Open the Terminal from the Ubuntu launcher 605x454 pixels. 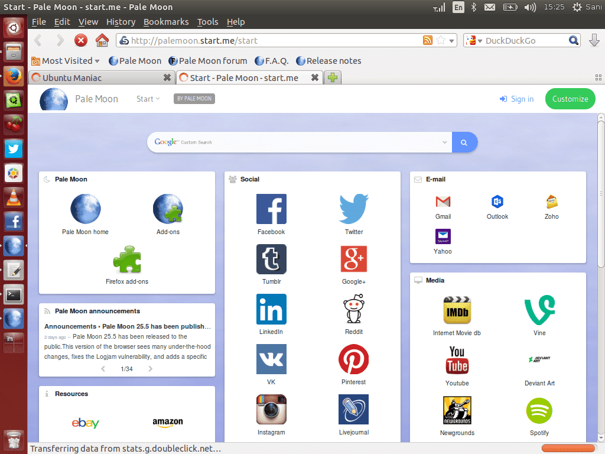[14, 295]
